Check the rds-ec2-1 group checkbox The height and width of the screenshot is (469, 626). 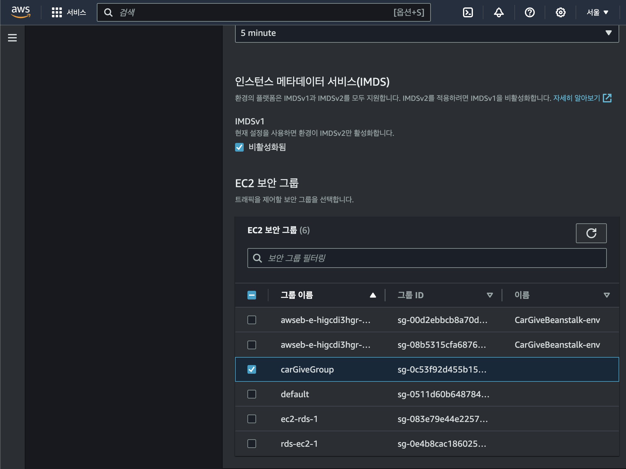[252, 444]
